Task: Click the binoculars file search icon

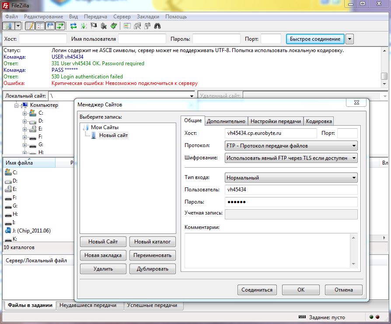Action: [x=157, y=26]
